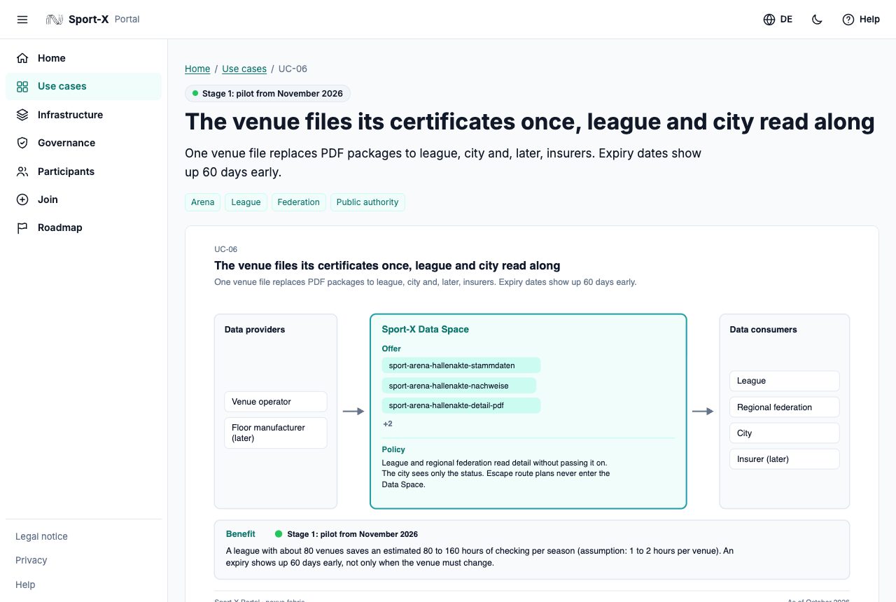The height and width of the screenshot is (602, 896).
Task: Click the Policy label
Action: pyautogui.click(x=393, y=449)
